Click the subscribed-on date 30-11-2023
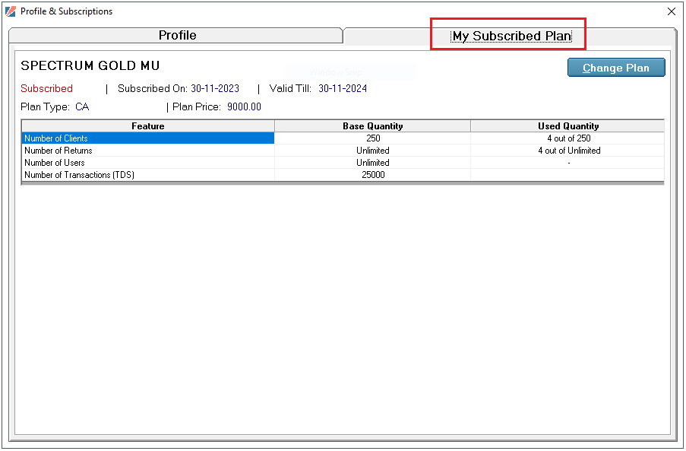The height and width of the screenshot is (451, 686). coord(215,88)
